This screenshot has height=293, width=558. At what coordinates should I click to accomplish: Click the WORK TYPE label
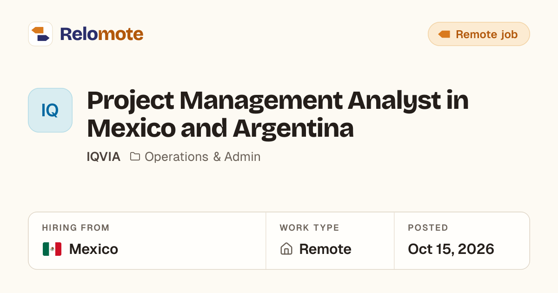point(309,228)
